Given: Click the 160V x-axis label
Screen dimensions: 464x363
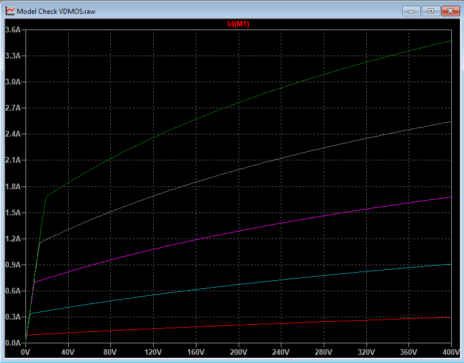Looking at the screenshot, I should [x=196, y=352].
